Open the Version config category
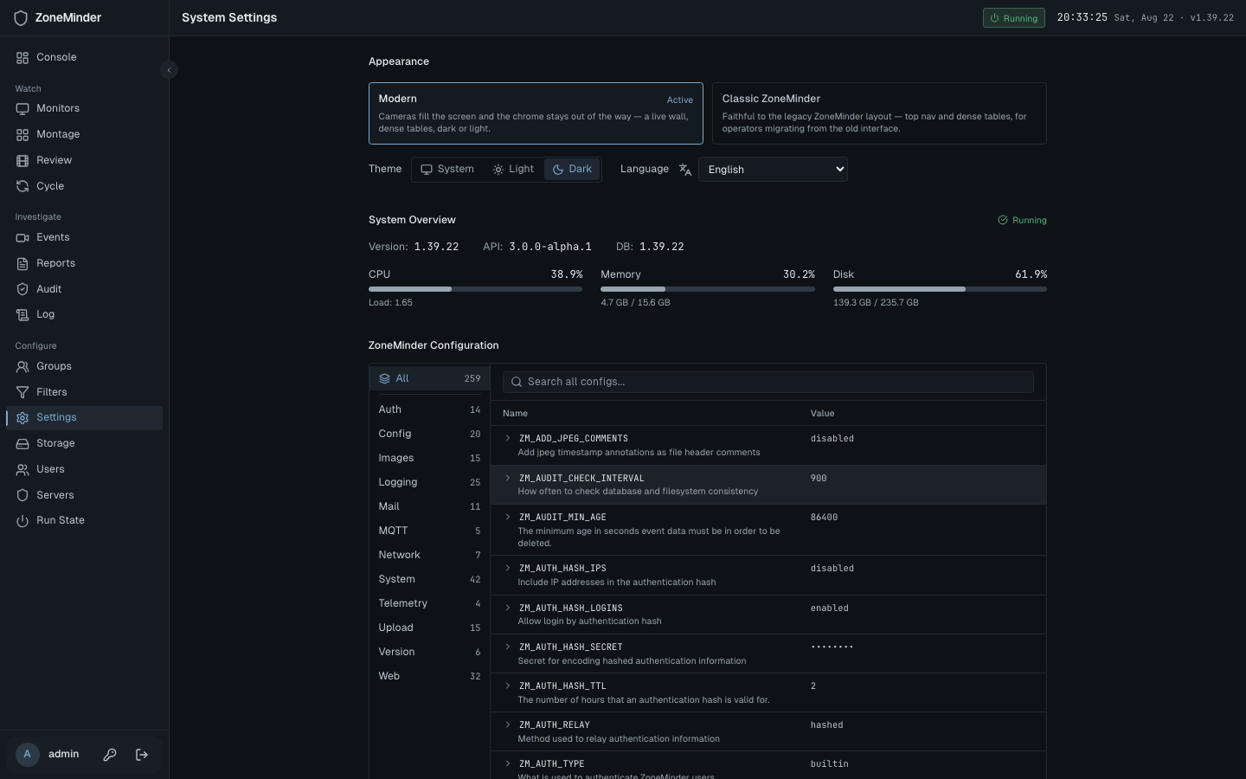This screenshot has width=1246, height=779. 429,652
